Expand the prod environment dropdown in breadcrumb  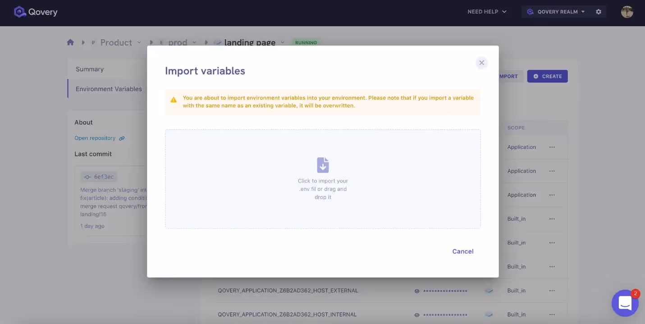pyautogui.click(x=194, y=42)
